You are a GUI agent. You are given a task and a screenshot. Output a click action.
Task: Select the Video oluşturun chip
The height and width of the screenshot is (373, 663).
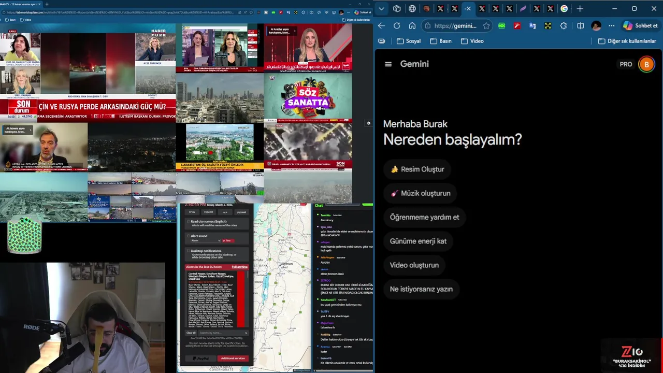(414, 265)
